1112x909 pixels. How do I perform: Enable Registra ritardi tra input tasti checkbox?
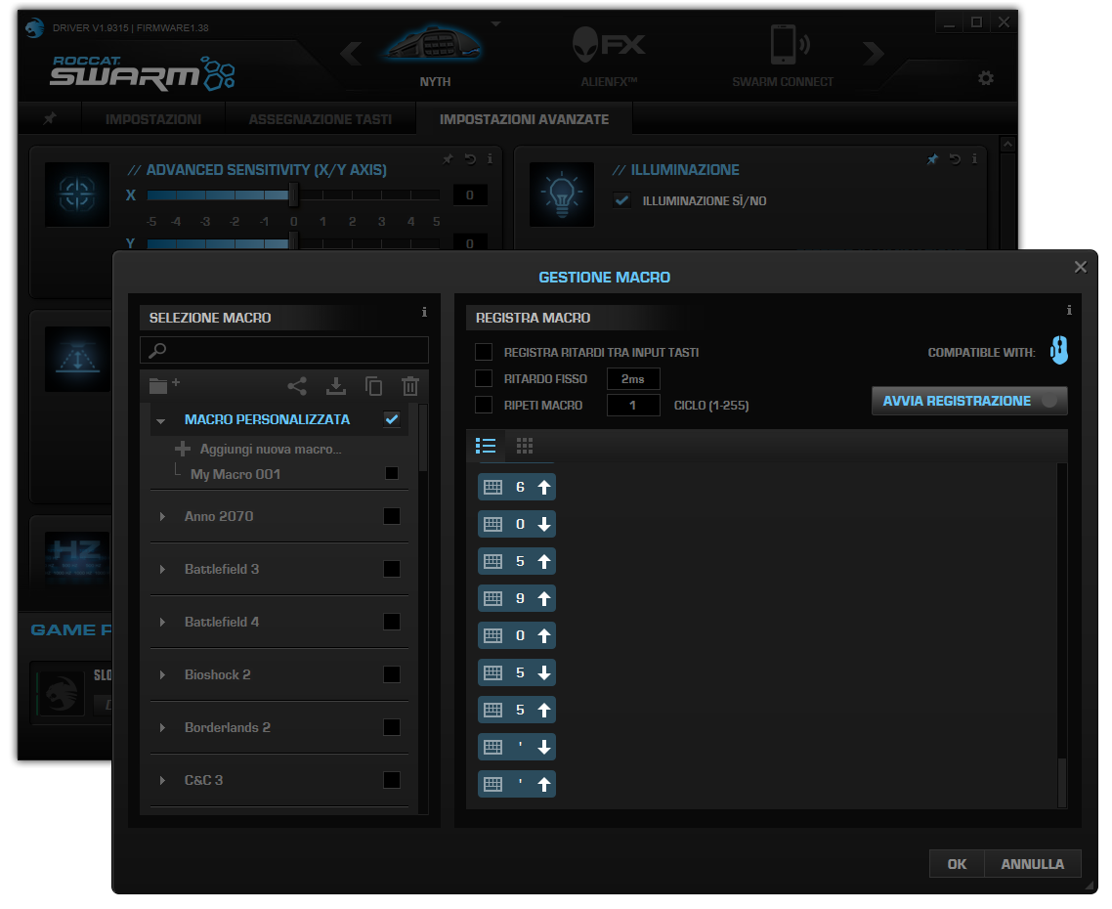(484, 352)
